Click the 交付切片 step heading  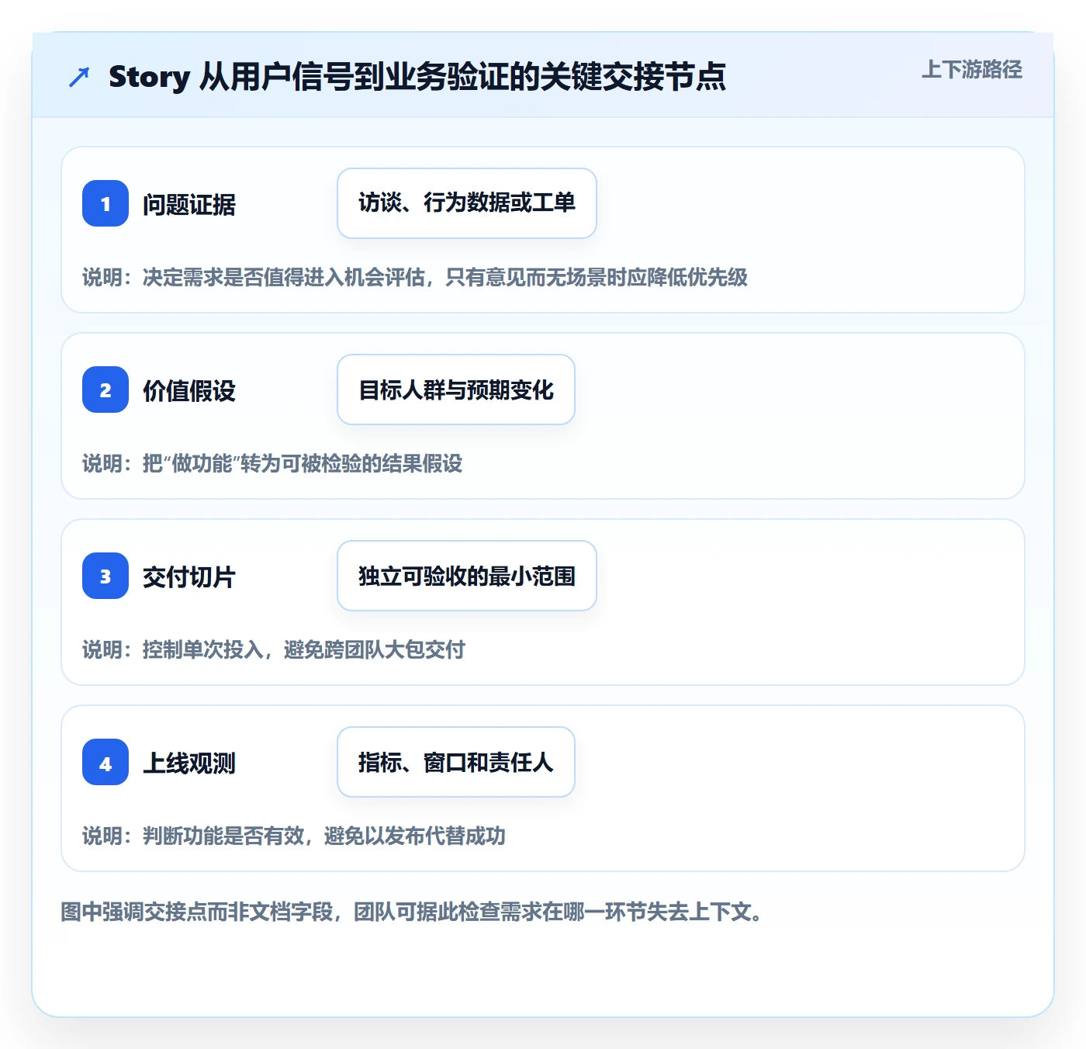click(x=189, y=577)
